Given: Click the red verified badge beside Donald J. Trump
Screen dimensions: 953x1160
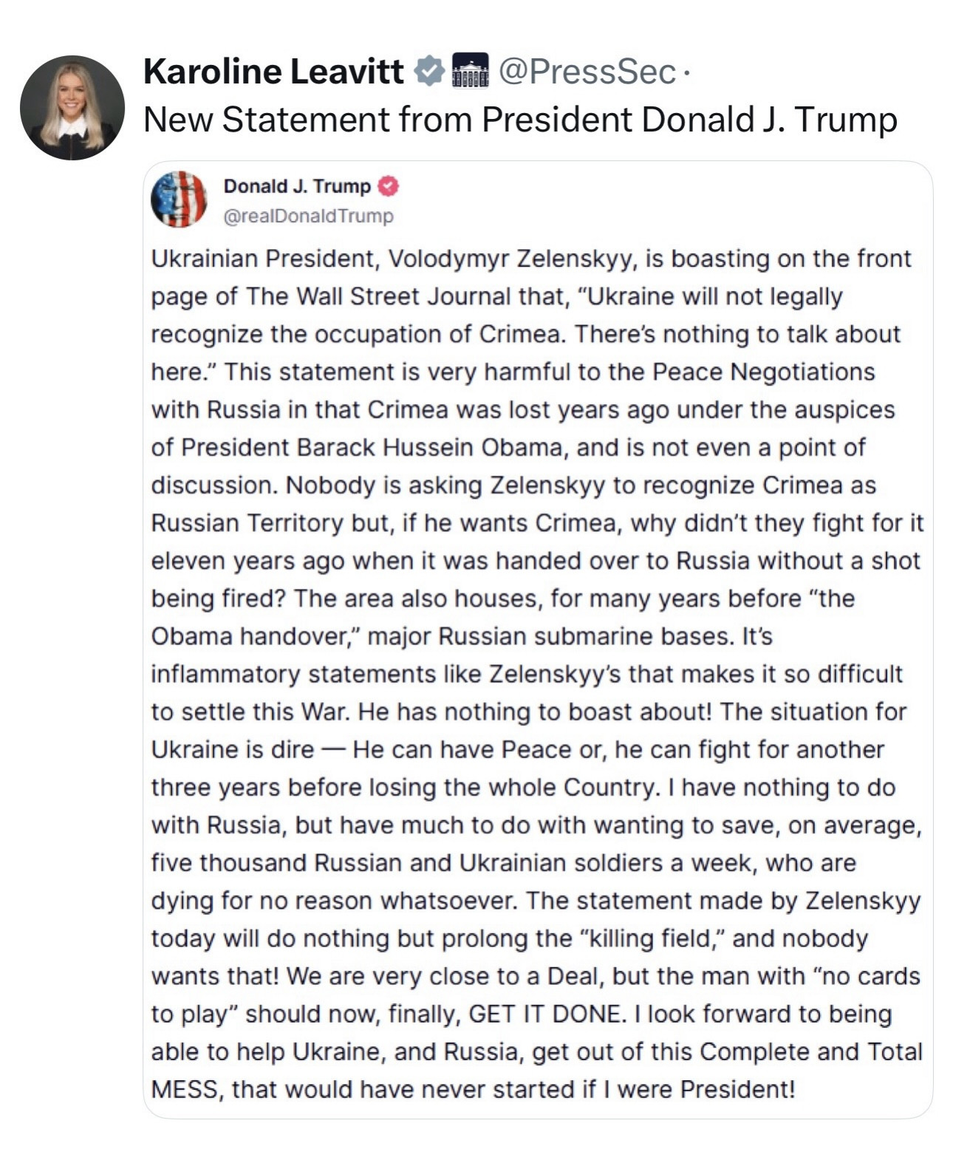Looking at the screenshot, I should pyautogui.click(x=389, y=186).
